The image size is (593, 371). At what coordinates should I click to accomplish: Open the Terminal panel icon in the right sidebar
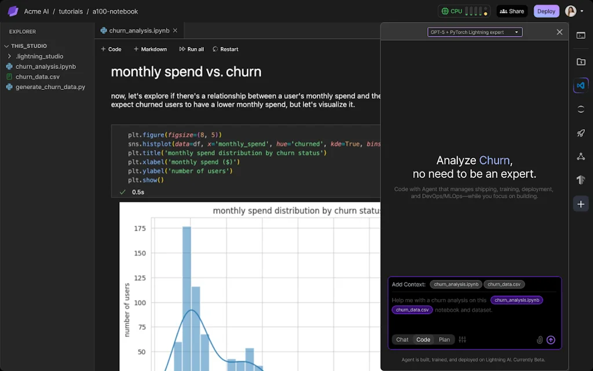click(581, 35)
